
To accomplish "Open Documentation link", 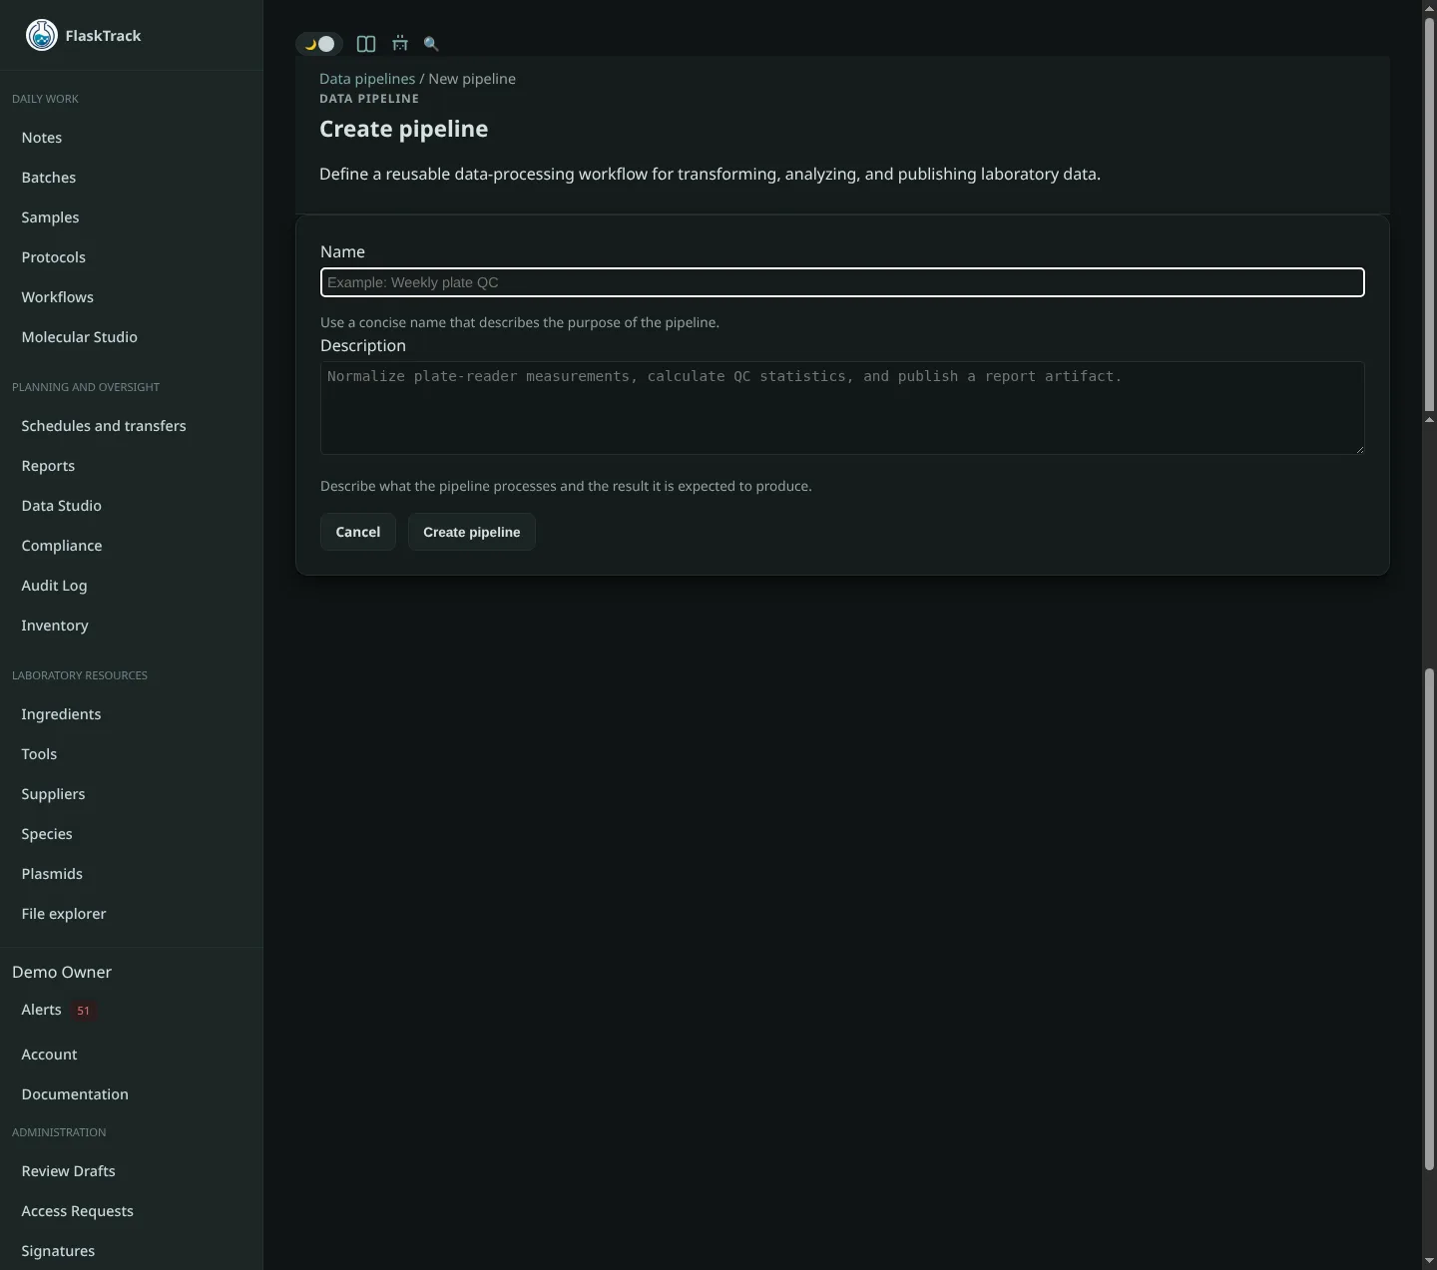I will coord(75,1094).
